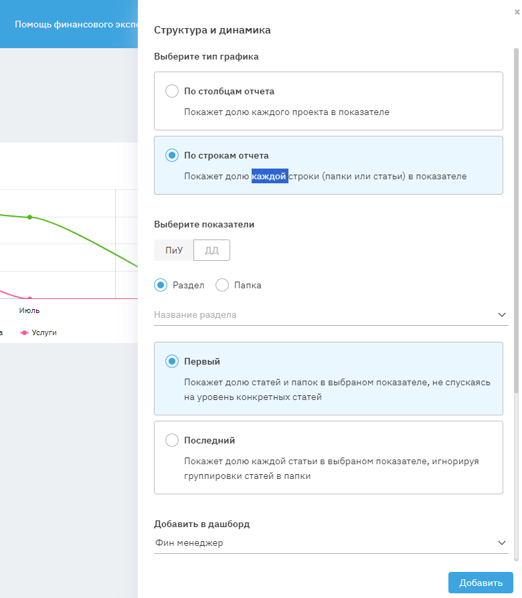Select the По столбцам отчета radio option
This screenshot has height=598, width=522.
tap(172, 91)
